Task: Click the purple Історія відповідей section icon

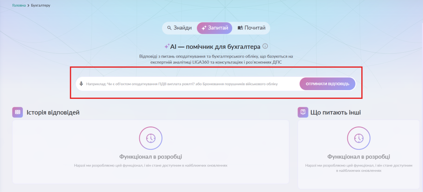Action: 18,112
